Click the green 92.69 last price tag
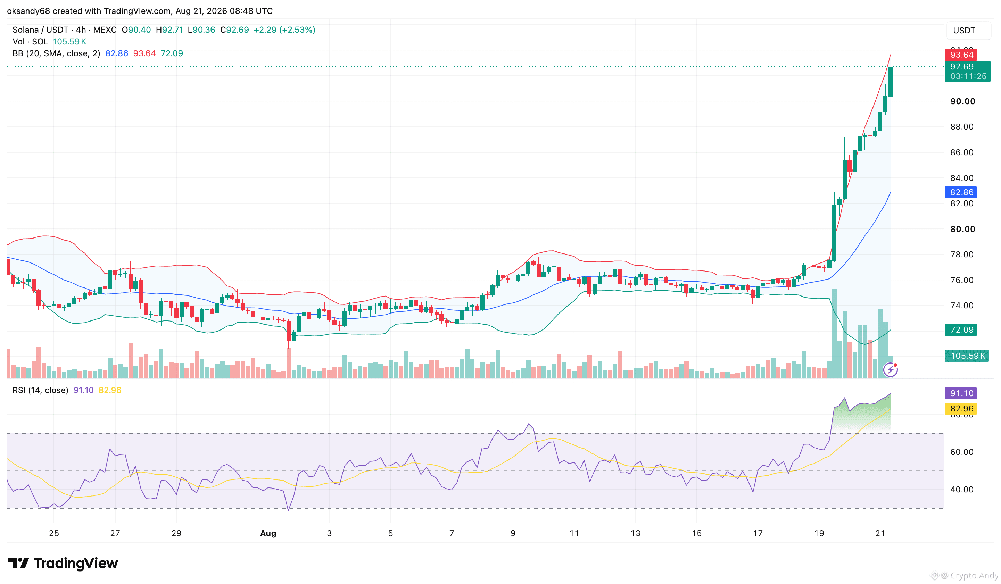Image resolution: width=1001 pixels, height=584 pixels. click(962, 66)
